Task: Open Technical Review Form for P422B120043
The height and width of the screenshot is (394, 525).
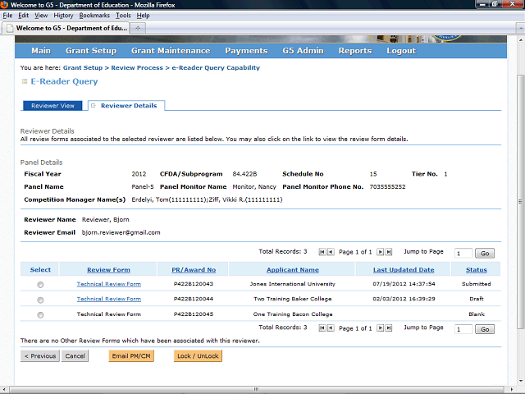Action: click(x=109, y=284)
